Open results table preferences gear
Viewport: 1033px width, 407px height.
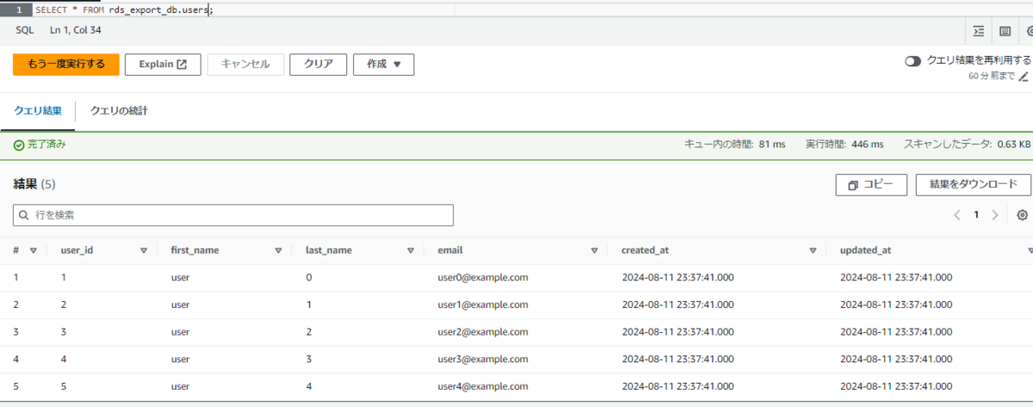pos(1023,215)
